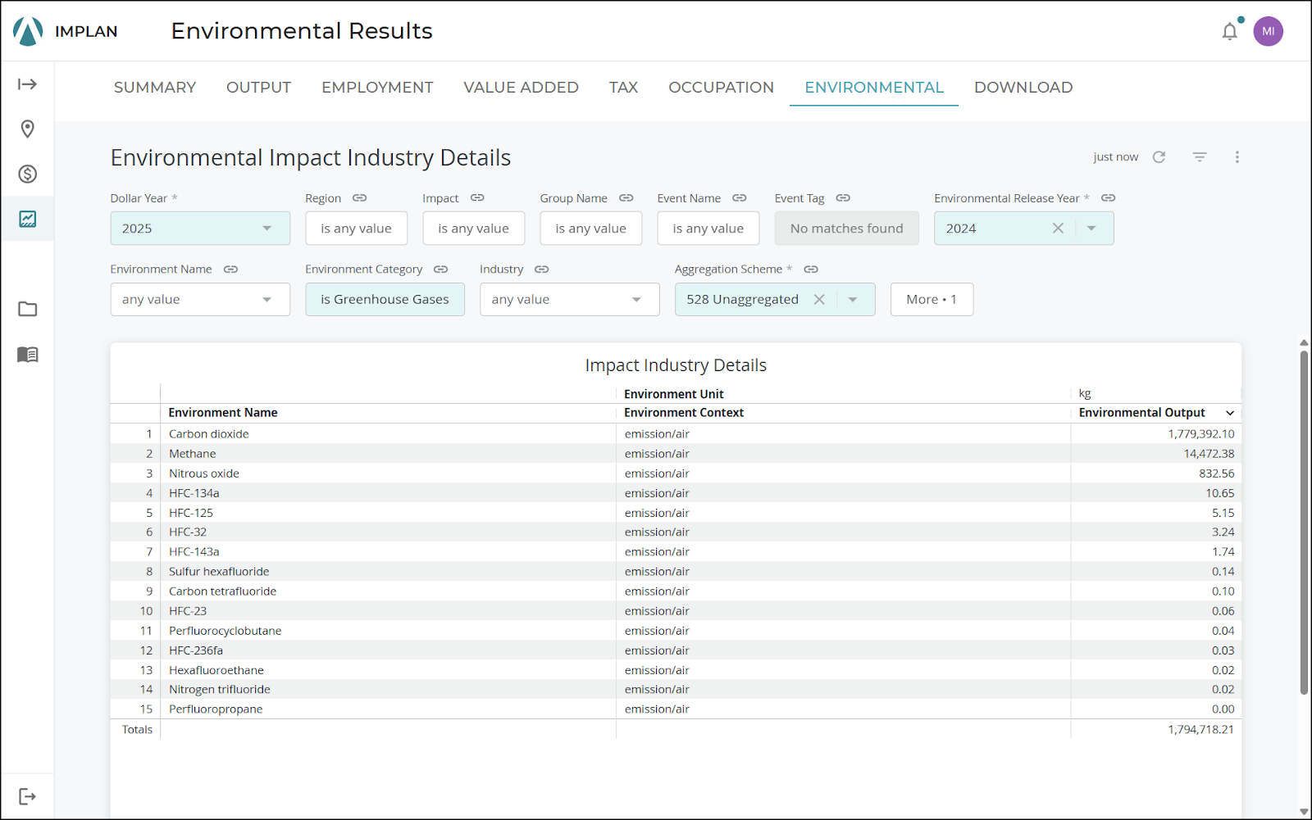Open the Aggregation Scheme dropdown
1312x820 pixels.
coord(853,299)
